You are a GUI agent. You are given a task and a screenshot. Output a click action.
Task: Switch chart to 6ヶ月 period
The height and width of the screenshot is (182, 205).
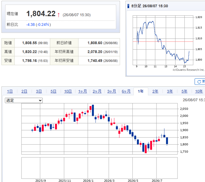(x=126, y=91)
